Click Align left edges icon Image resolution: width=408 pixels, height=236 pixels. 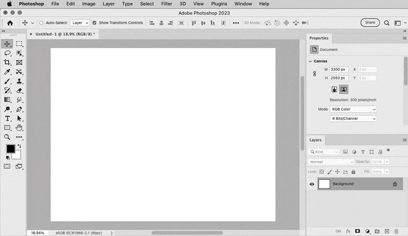pos(152,23)
